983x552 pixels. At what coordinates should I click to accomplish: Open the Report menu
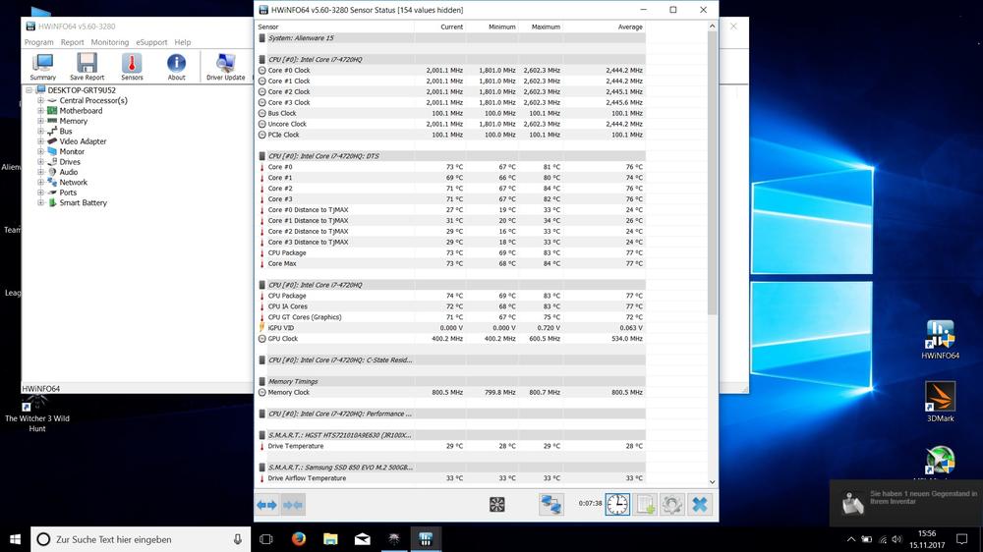coord(72,42)
